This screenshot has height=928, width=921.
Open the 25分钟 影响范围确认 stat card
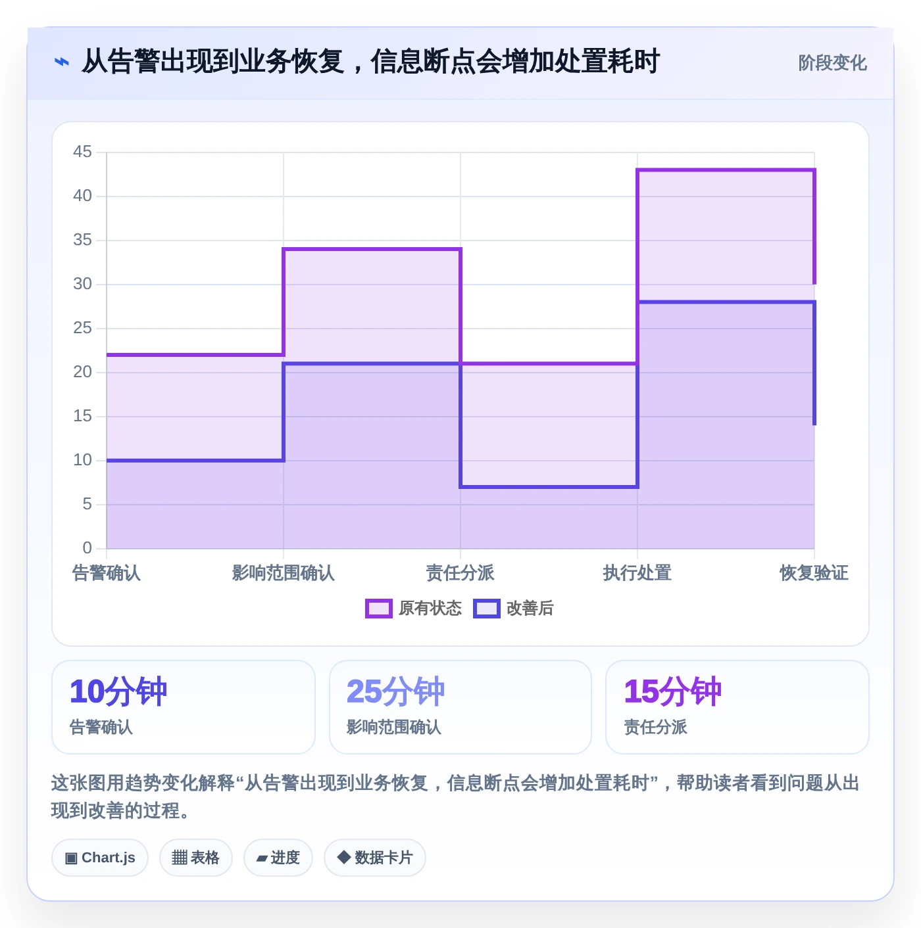click(460, 707)
